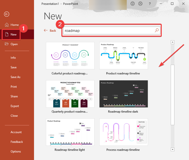
Task: Select Save in the sidebar
Action: pyautogui.click(x=13, y=67)
